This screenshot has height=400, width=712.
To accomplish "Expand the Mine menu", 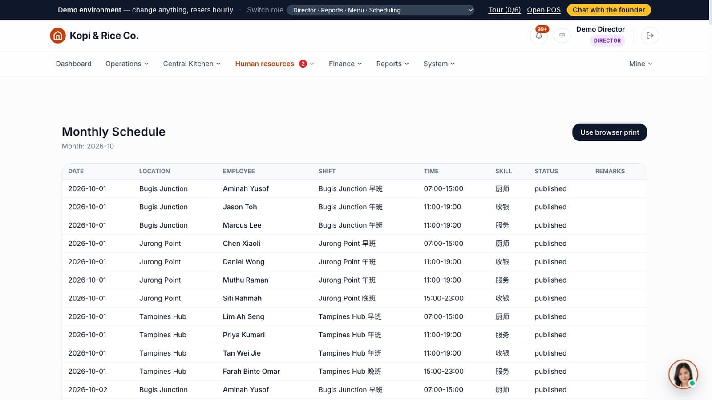I will pyautogui.click(x=641, y=64).
